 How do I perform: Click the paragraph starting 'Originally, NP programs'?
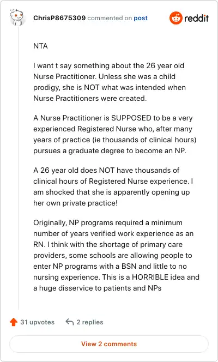116,255
